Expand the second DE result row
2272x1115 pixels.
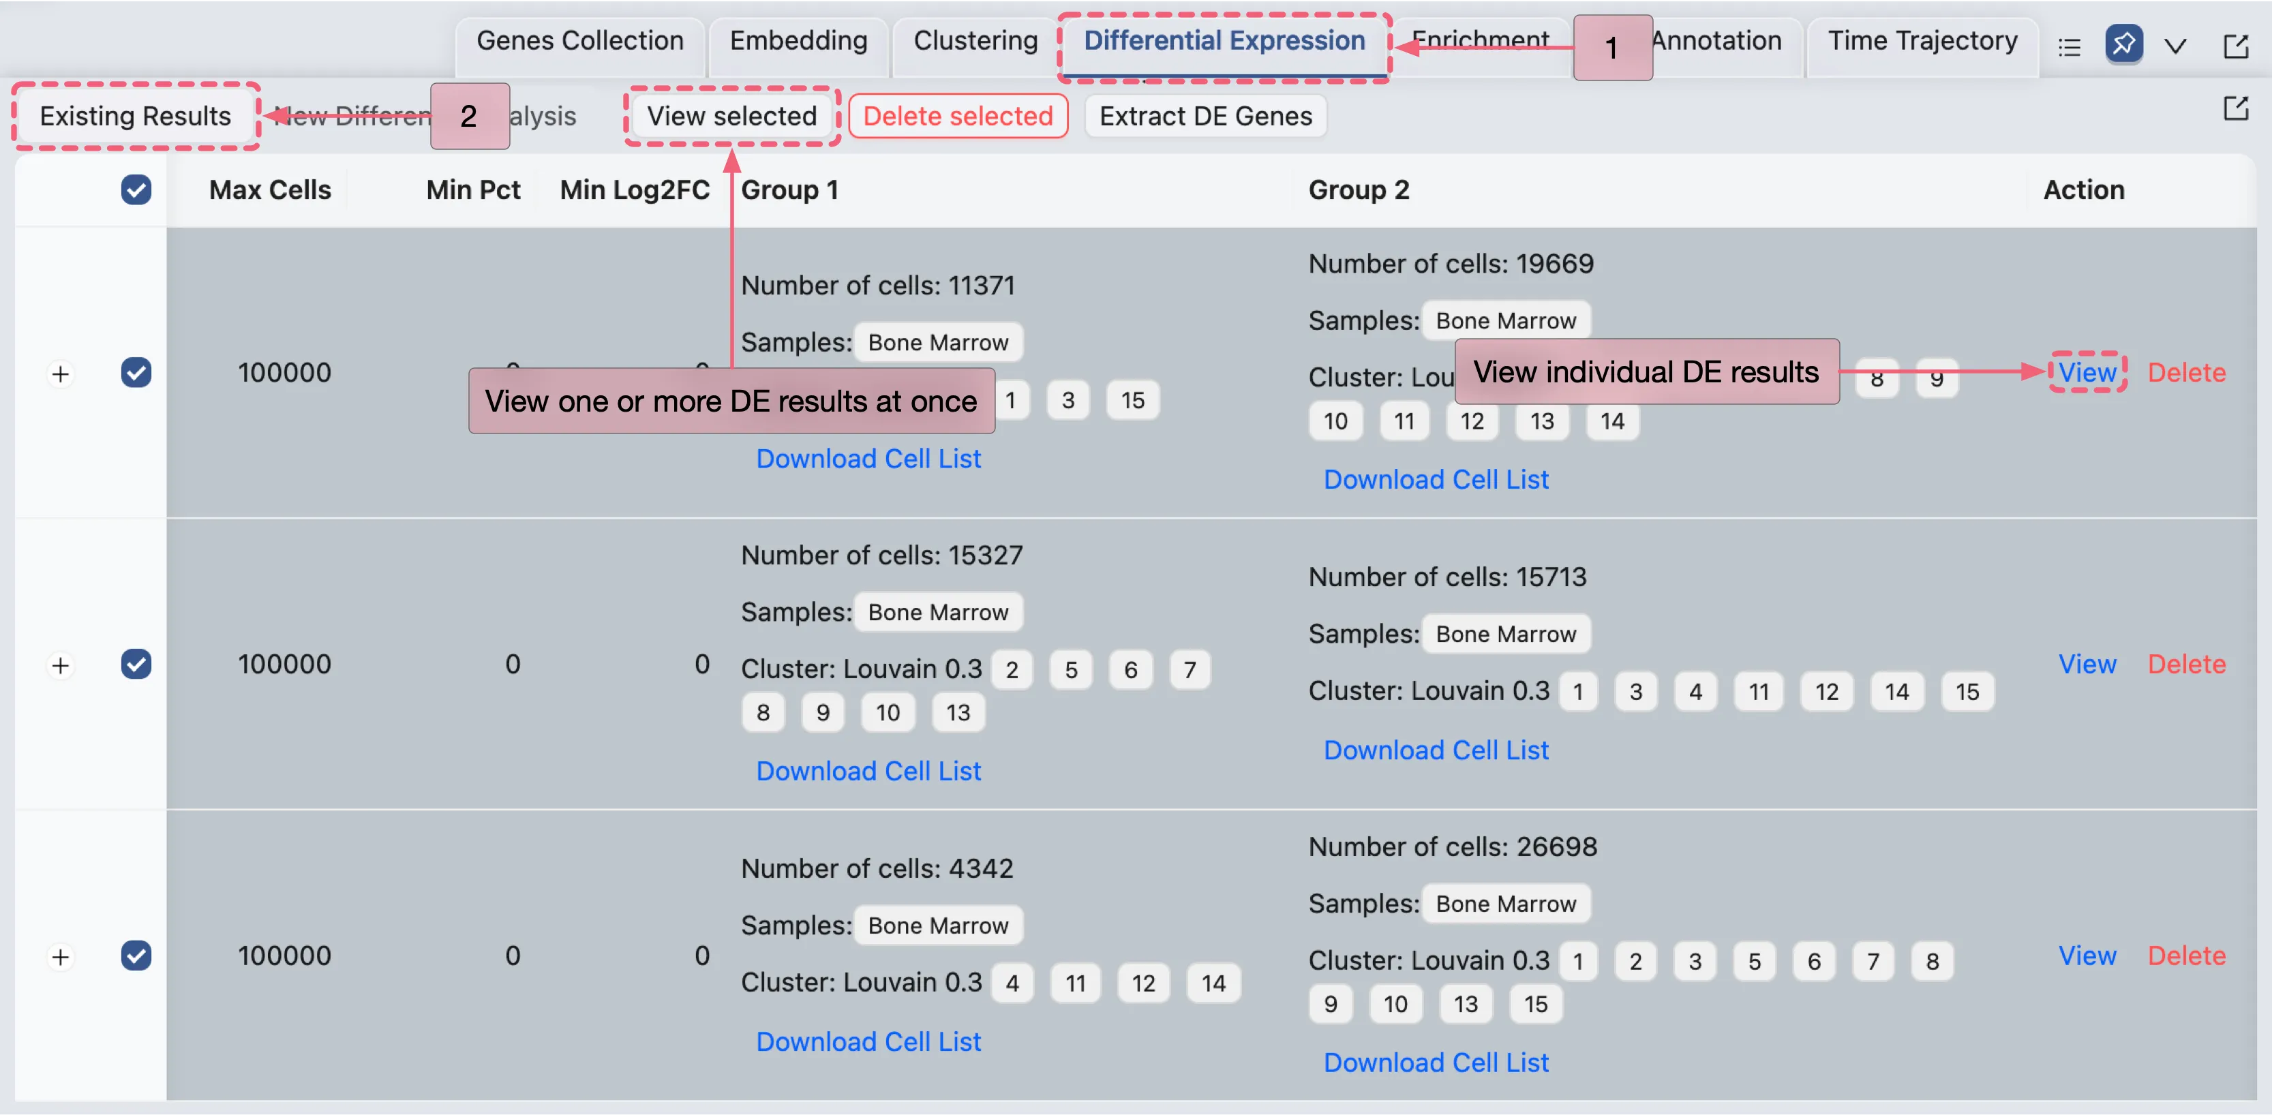point(60,665)
